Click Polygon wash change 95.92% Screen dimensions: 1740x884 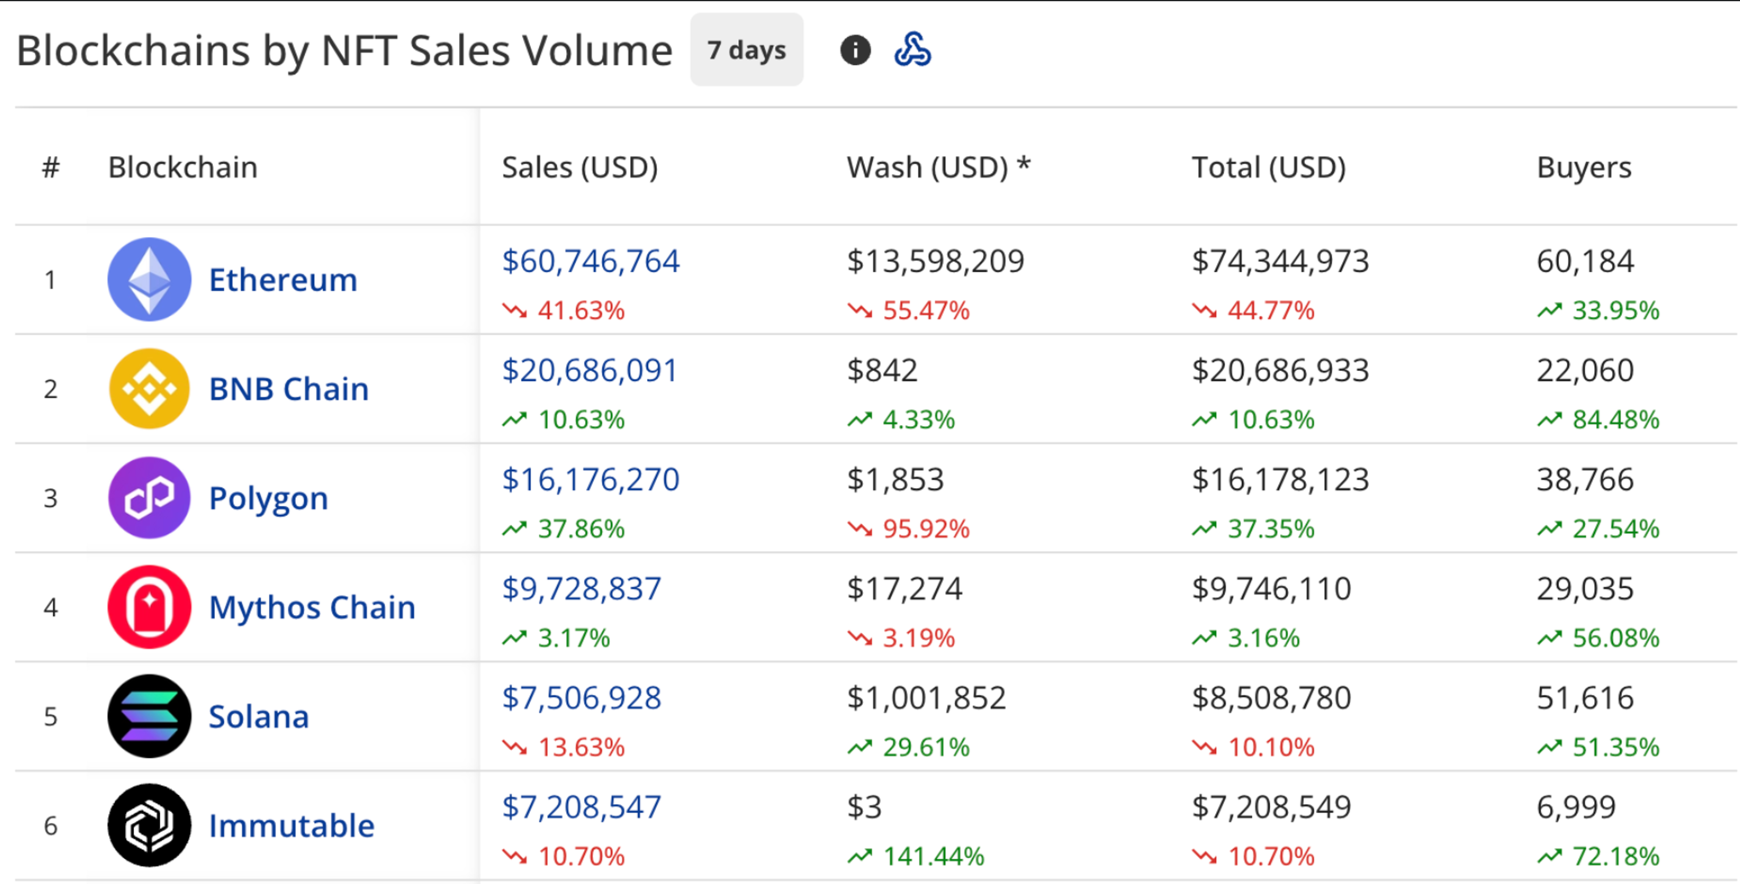[x=909, y=529]
